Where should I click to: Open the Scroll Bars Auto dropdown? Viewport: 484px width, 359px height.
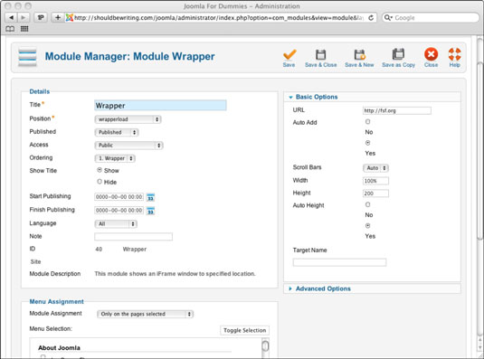[375, 168]
